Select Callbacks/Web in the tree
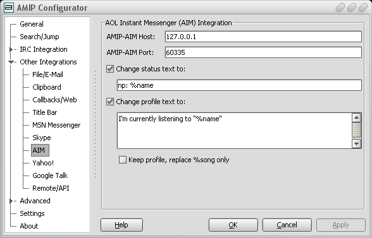 click(x=54, y=100)
